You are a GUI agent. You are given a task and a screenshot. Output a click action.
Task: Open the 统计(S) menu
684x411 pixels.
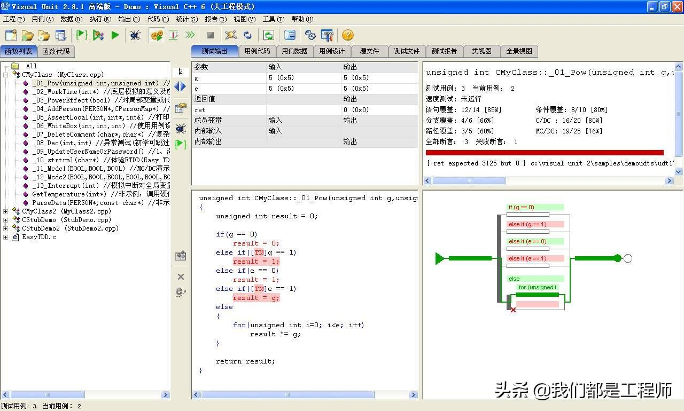[187, 19]
